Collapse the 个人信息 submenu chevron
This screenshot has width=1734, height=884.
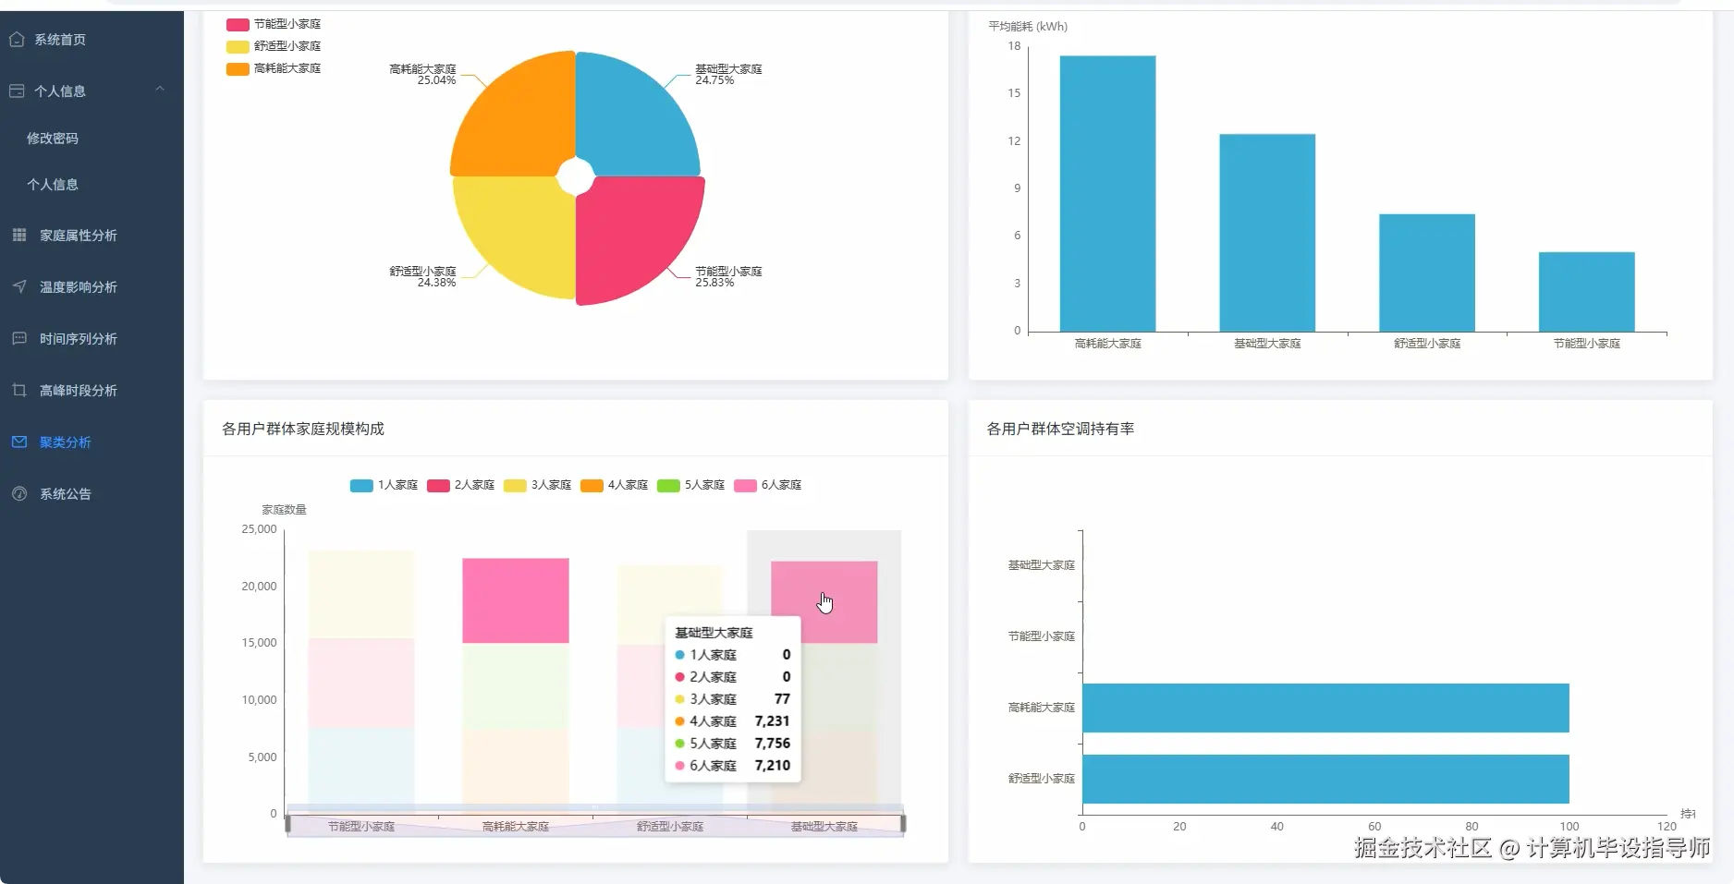(160, 90)
